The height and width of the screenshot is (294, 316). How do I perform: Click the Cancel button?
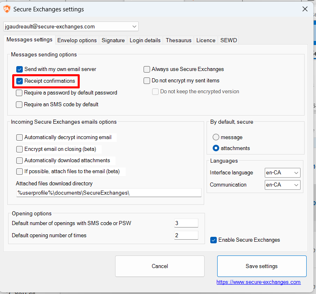pyautogui.click(x=160, y=266)
